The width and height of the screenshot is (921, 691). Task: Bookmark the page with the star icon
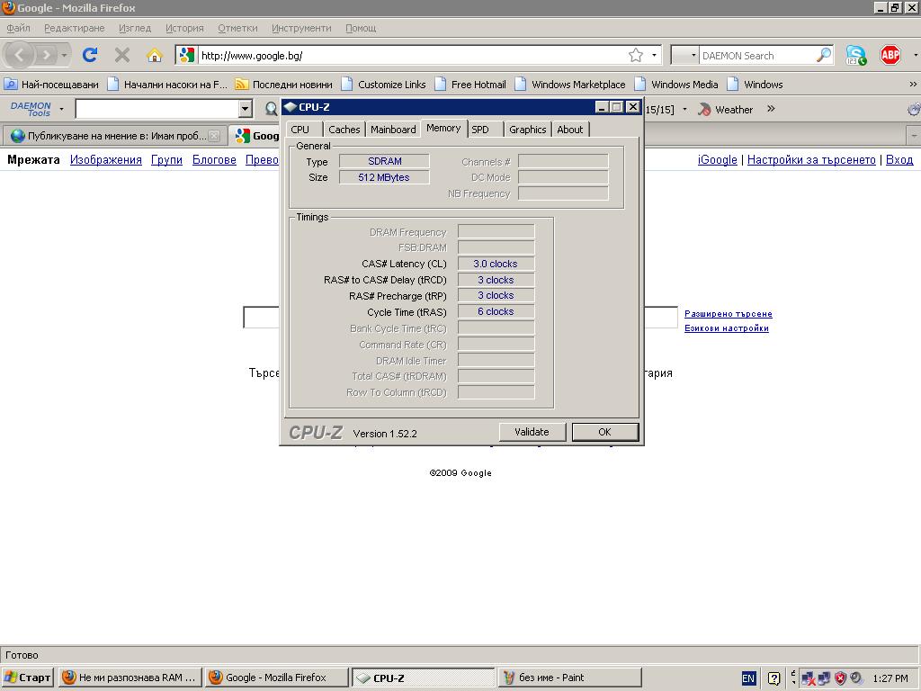pyautogui.click(x=636, y=55)
